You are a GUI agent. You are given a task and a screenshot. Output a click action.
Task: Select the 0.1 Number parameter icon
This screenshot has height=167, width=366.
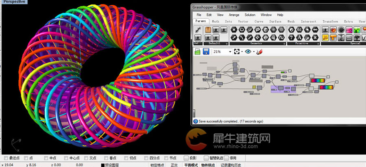(x=299, y=30)
